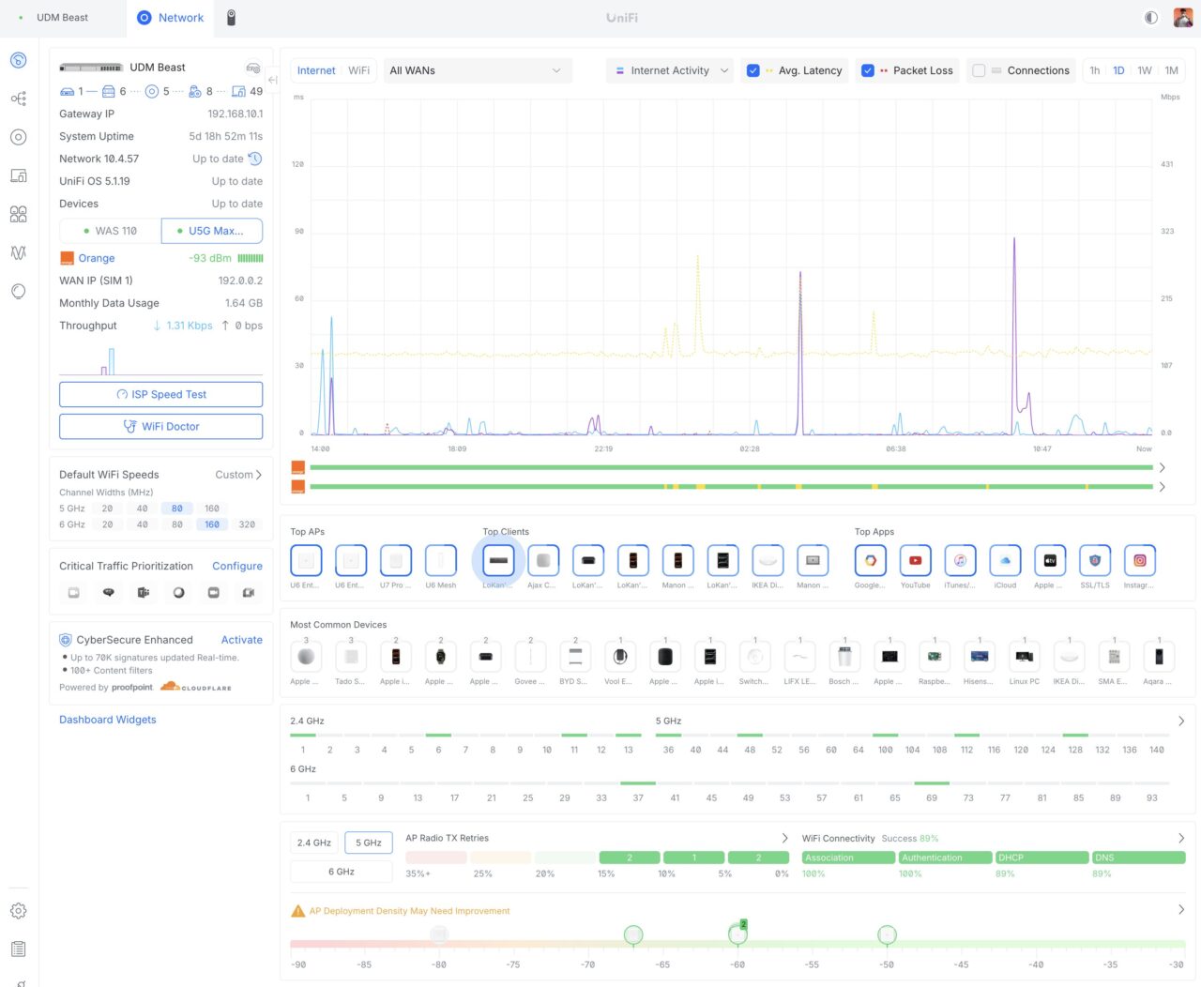
Task: Open the All WANs dropdown
Action: (478, 70)
